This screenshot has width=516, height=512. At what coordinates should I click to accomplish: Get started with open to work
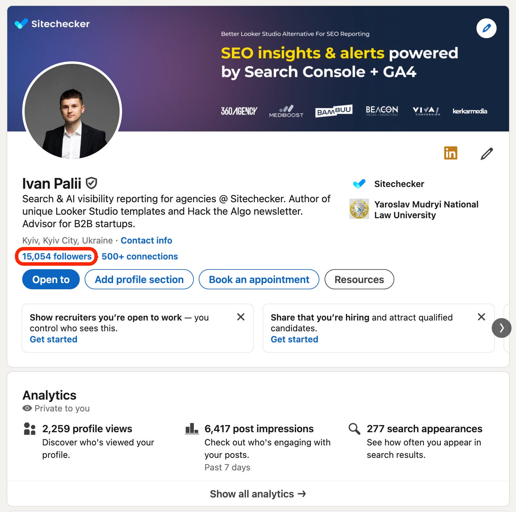[x=53, y=339]
